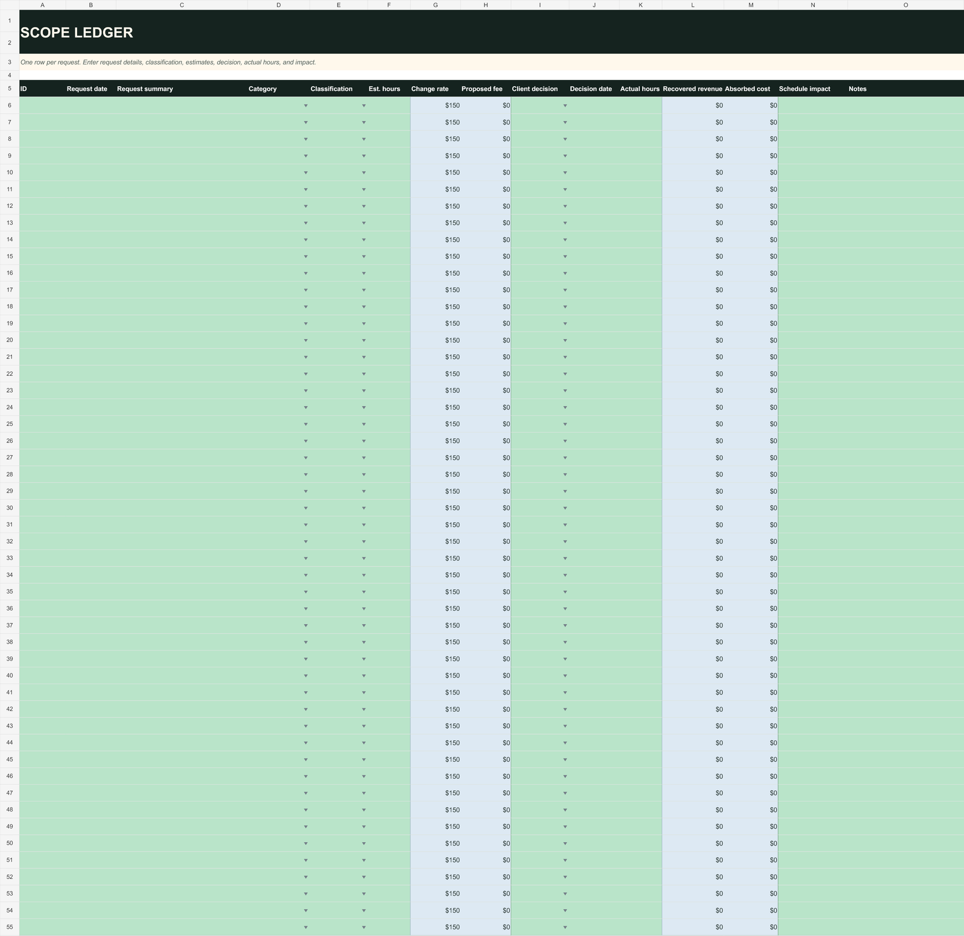Image resolution: width=964 pixels, height=936 pixels.
Task: Click the empty ID cell in row 6
Action: tap(42, 105)
